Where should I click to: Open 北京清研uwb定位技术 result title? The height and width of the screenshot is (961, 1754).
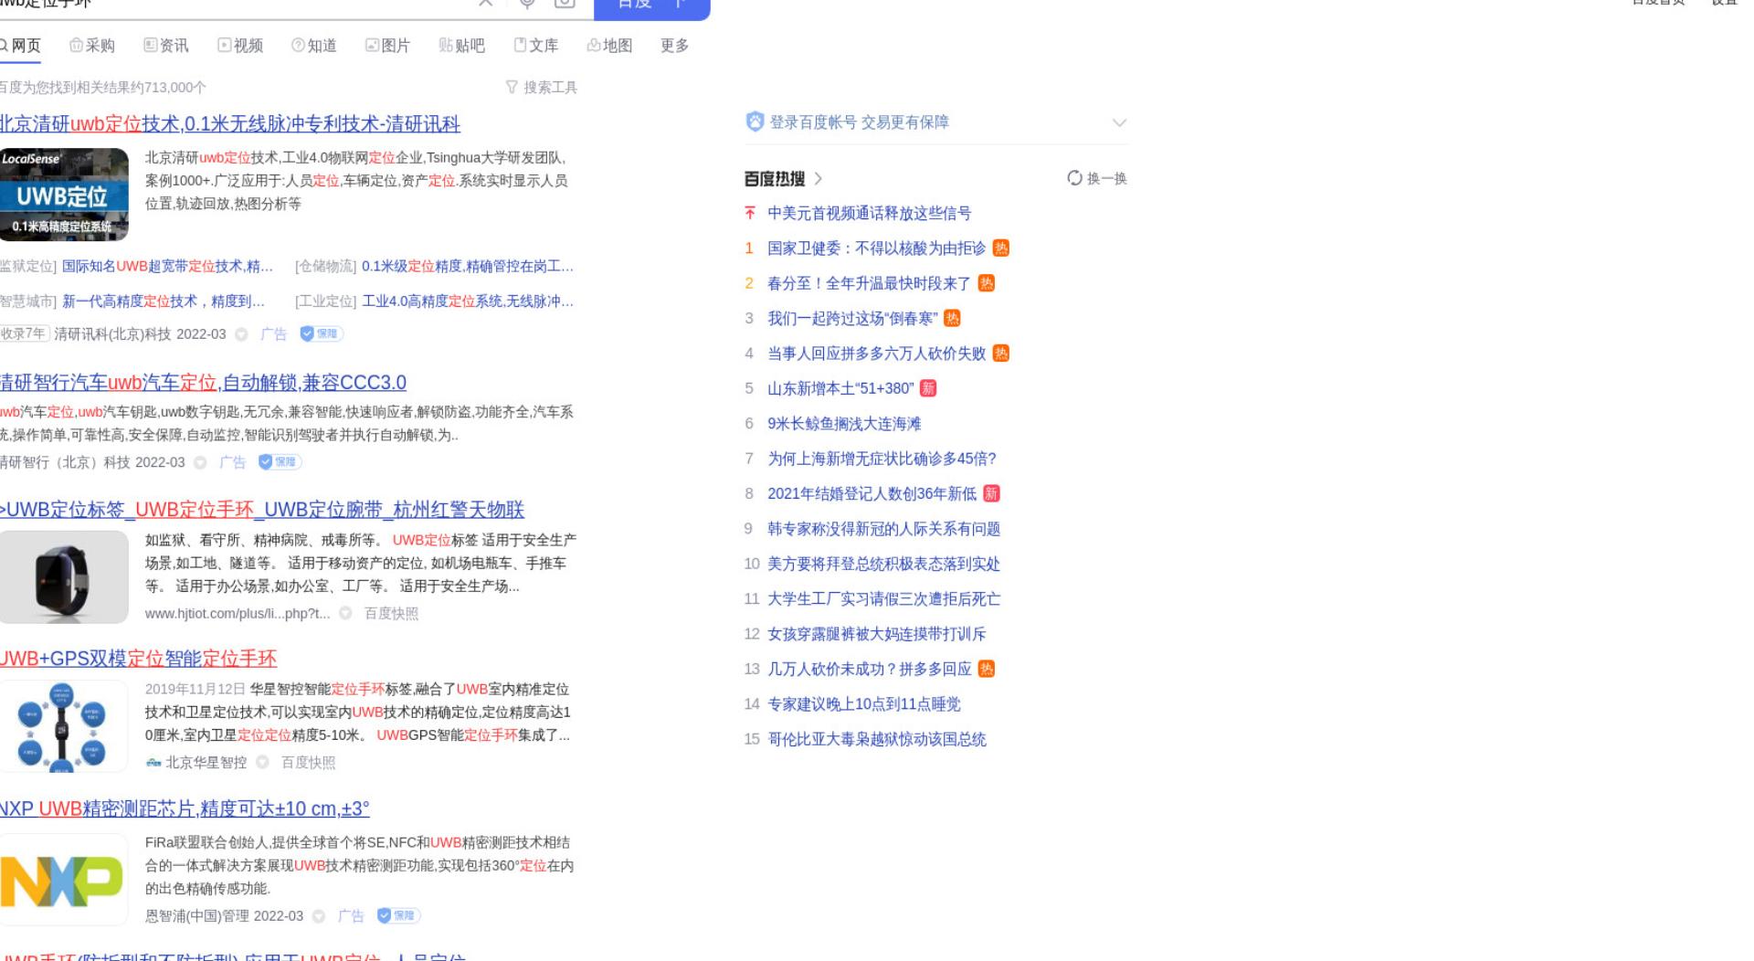[230, 124]
